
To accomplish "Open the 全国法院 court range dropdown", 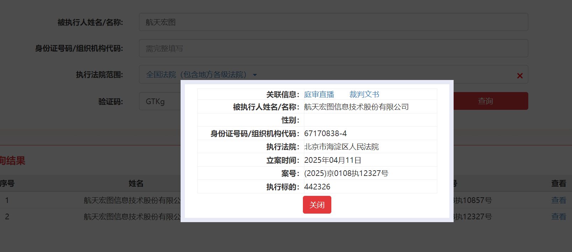I will (x=201, y=75).
